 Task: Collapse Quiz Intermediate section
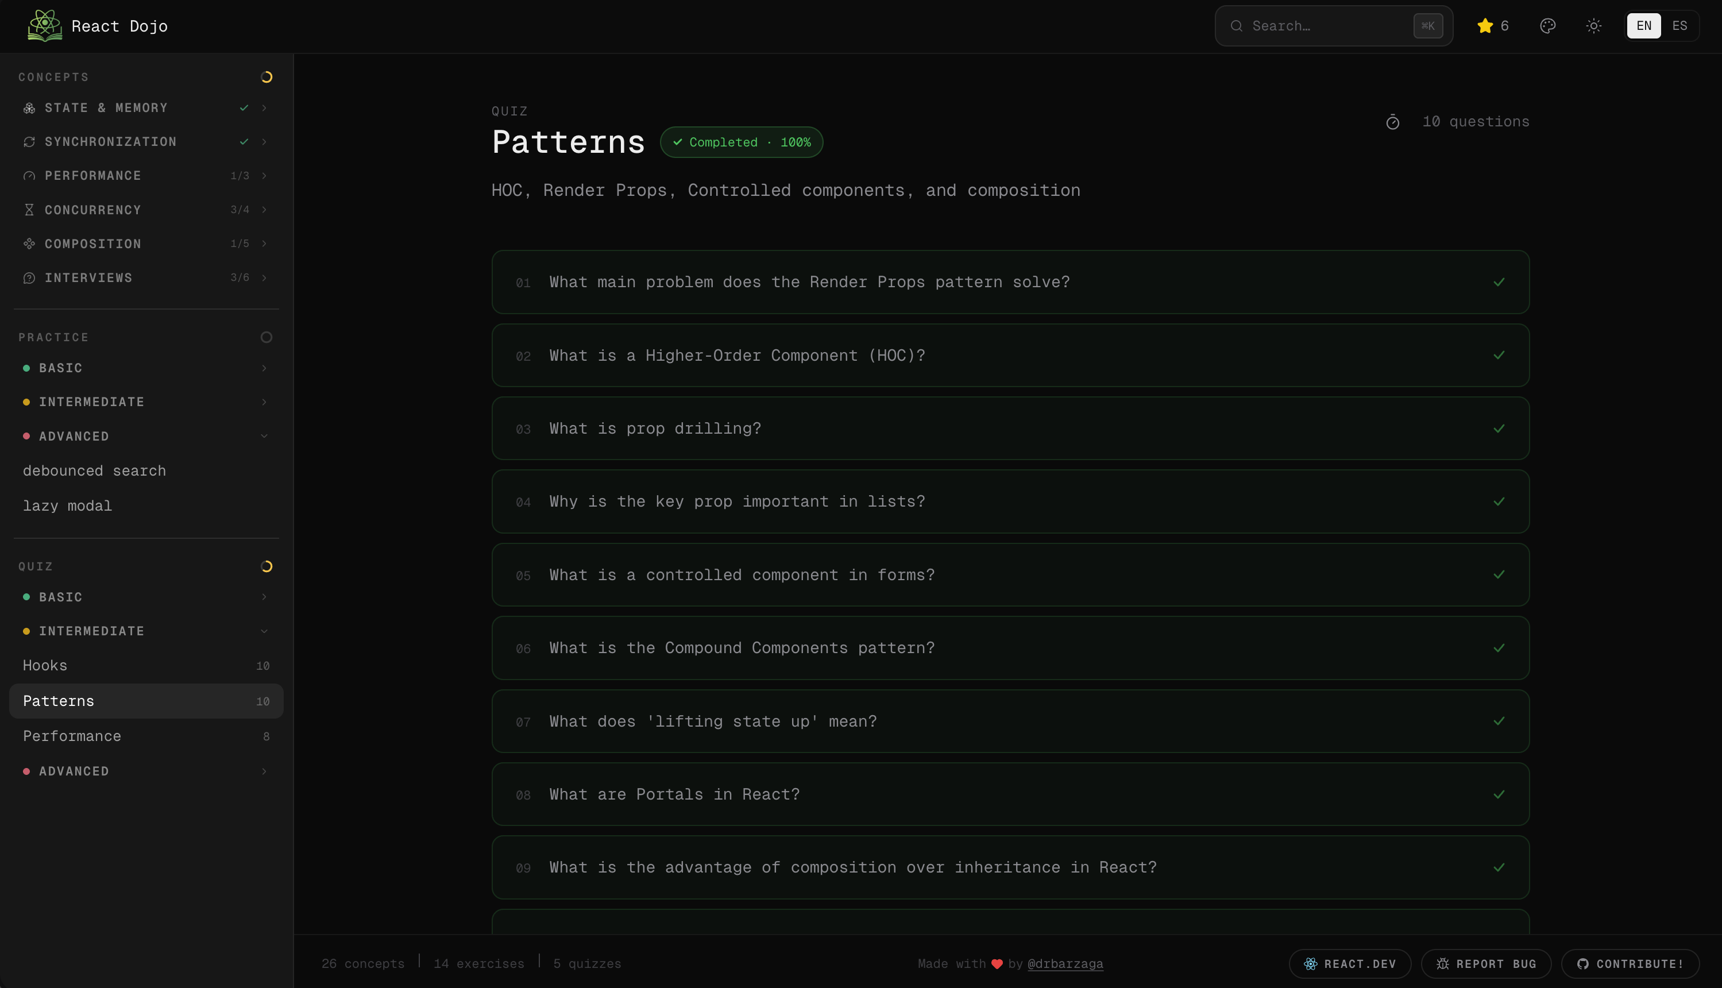click(146, 631)
